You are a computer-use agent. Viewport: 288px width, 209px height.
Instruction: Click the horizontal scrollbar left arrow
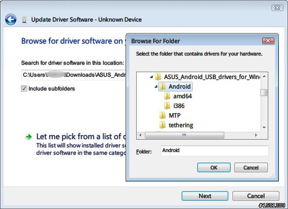(x=140, y=135)
